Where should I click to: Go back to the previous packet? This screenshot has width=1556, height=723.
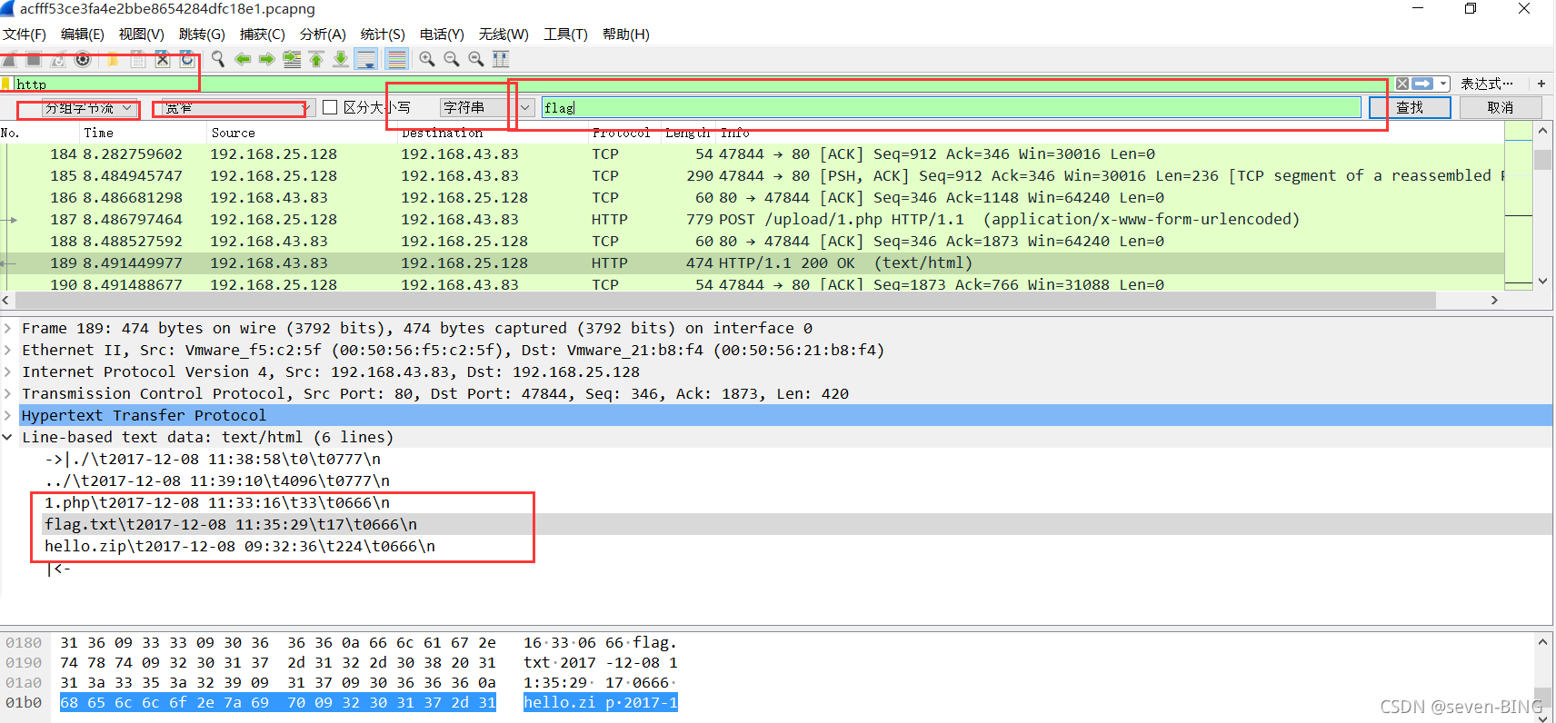pos(243,59)
